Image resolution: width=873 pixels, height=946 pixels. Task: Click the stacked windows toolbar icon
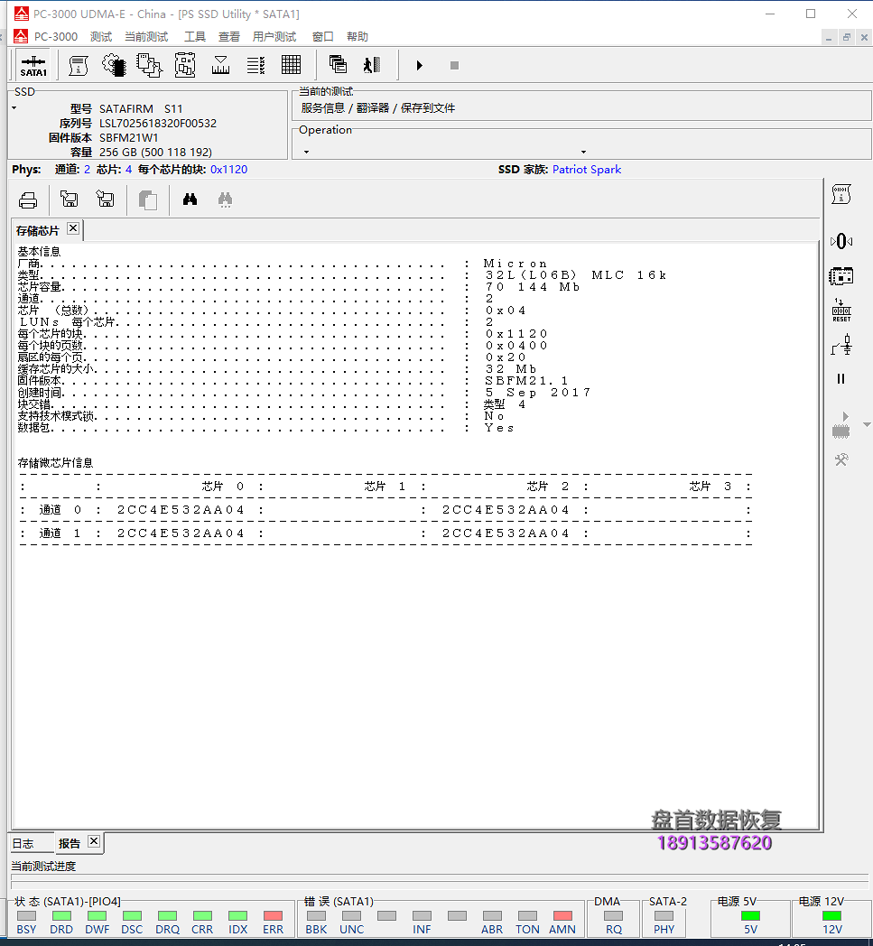click(338, 64)
